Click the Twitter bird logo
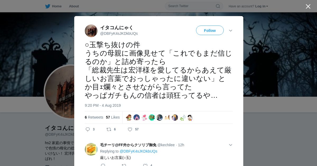 48,6
